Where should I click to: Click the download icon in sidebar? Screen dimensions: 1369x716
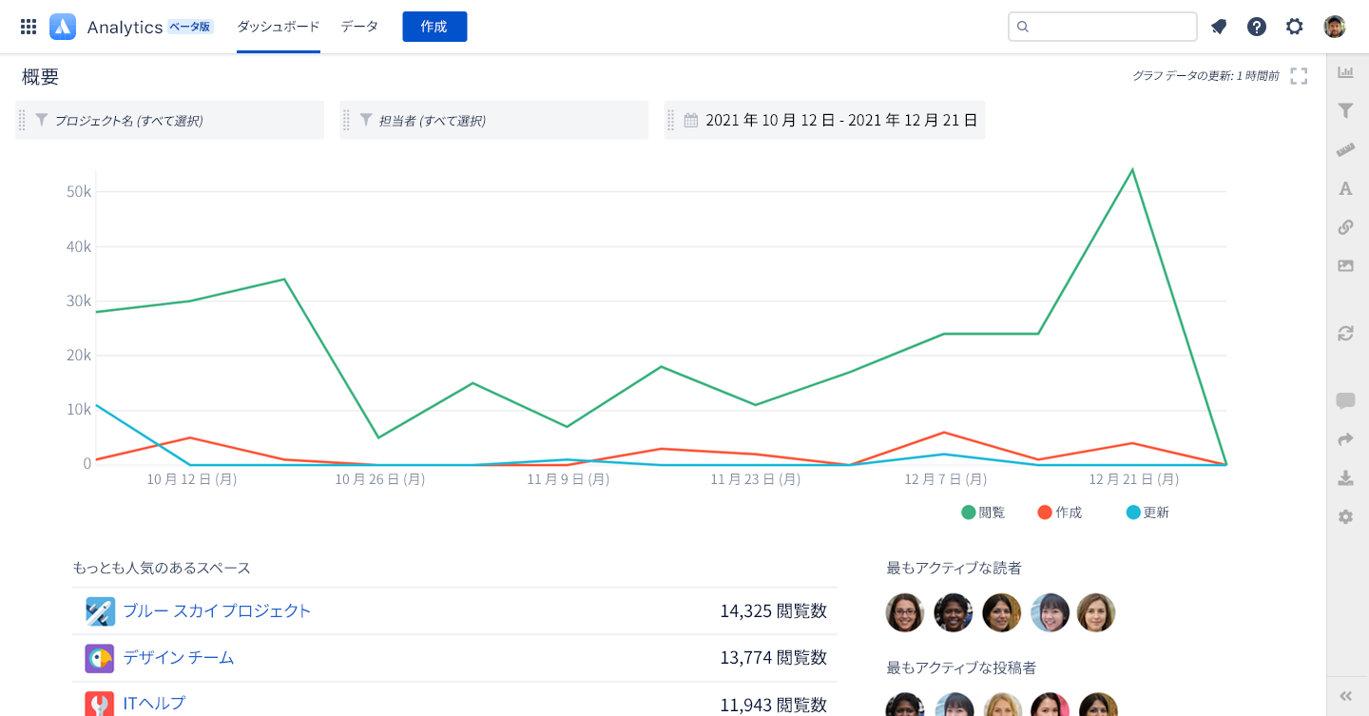[1345, 477]
